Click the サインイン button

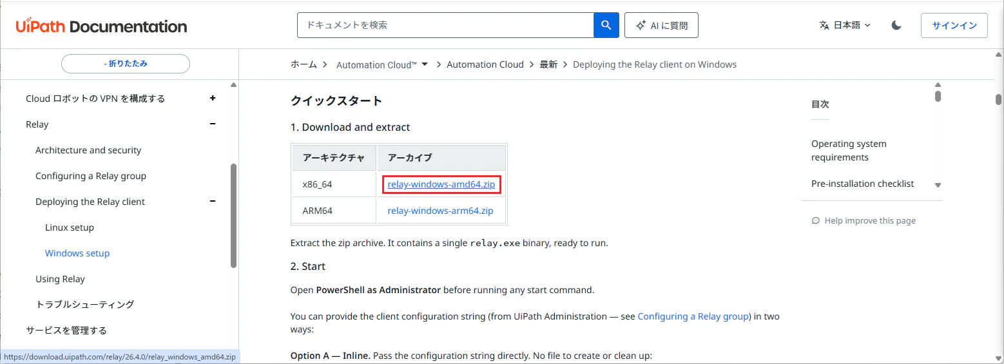tap(954, 25)
